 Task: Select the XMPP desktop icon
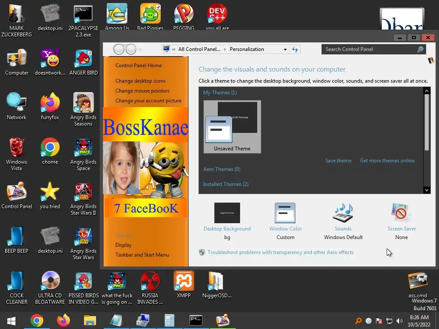tap(183, 284)
